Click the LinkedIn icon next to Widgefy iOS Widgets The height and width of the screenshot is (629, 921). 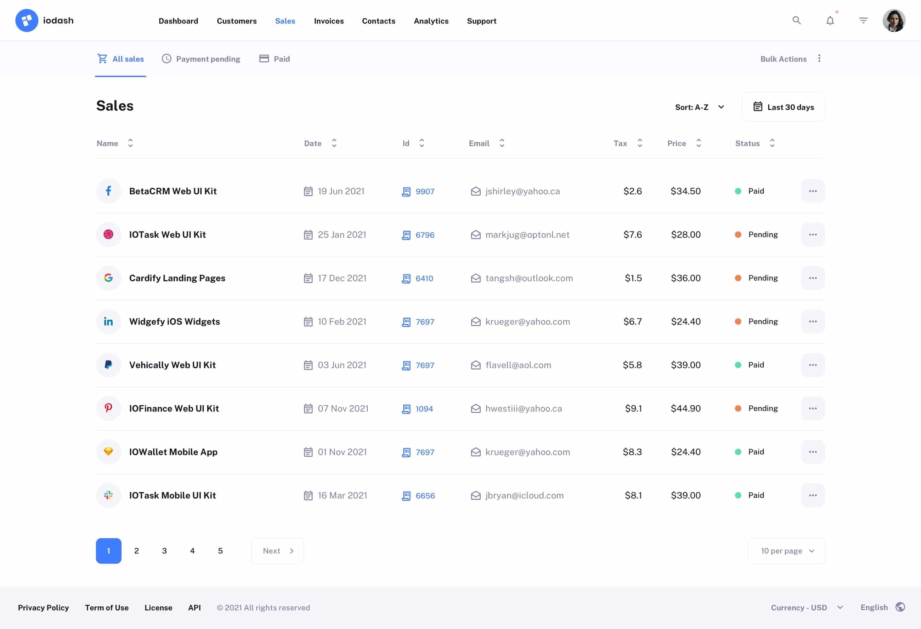pyautogui.click(x=108, y=321)
